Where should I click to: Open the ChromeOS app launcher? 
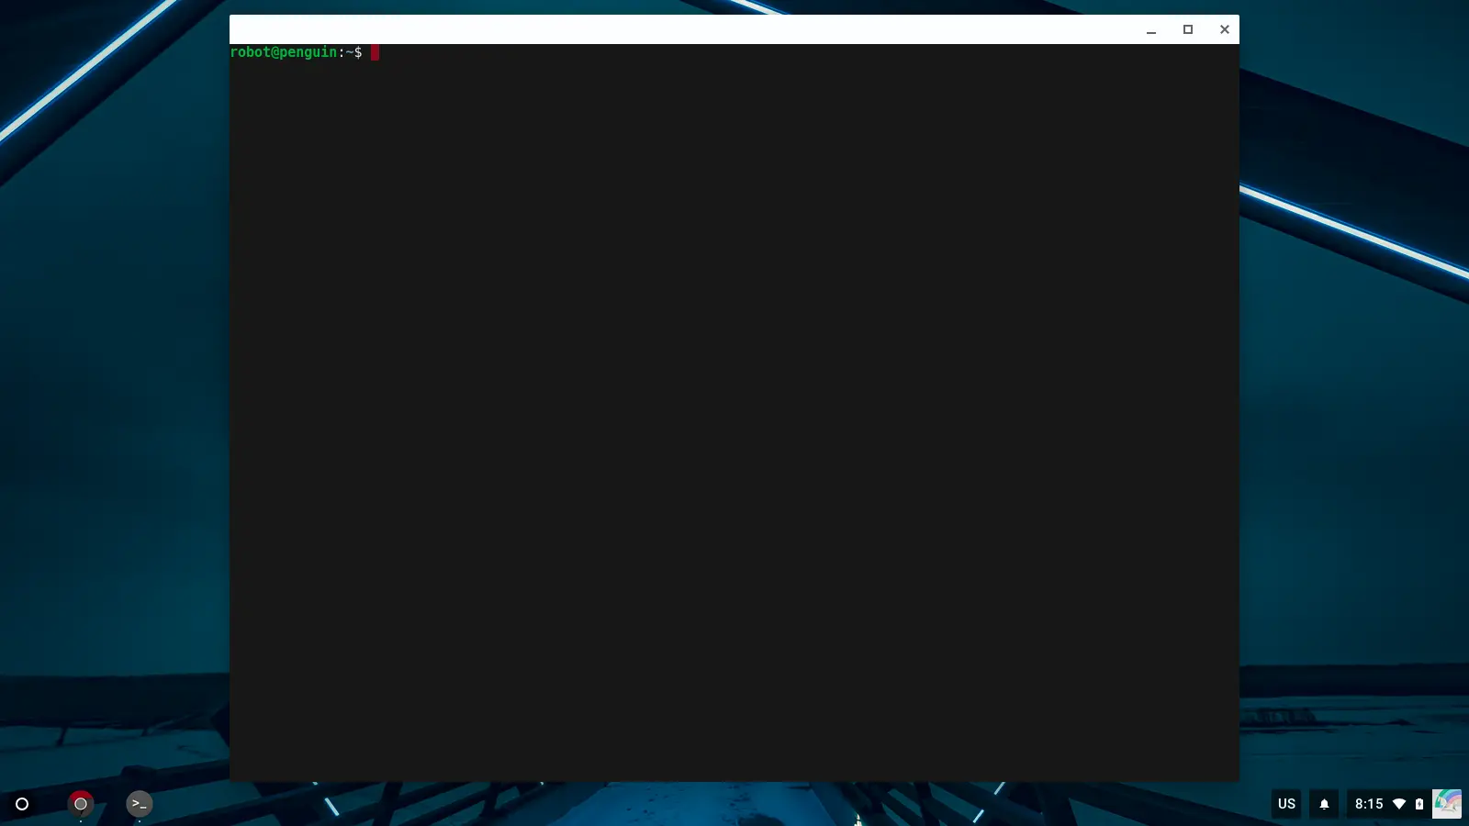[22, 804]
